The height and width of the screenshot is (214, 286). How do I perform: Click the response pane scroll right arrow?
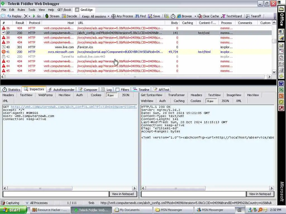(x=271, y=188)
